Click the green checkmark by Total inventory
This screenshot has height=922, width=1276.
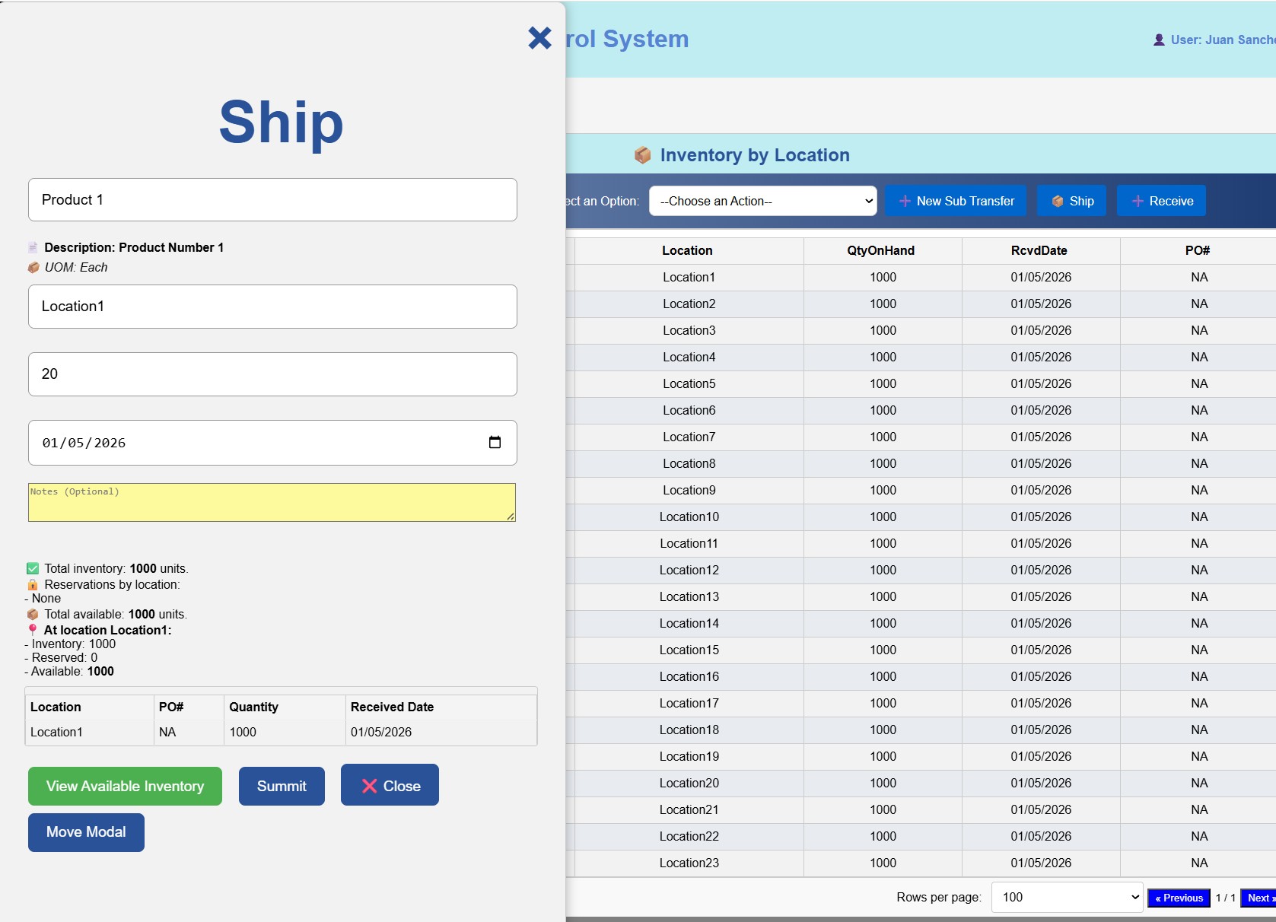click(33, 568)
